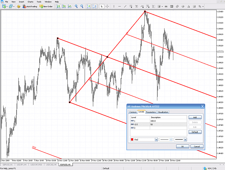Select the Crosshair tool
Viewport: 225px width, 170px height.
[x=107, y=6]
